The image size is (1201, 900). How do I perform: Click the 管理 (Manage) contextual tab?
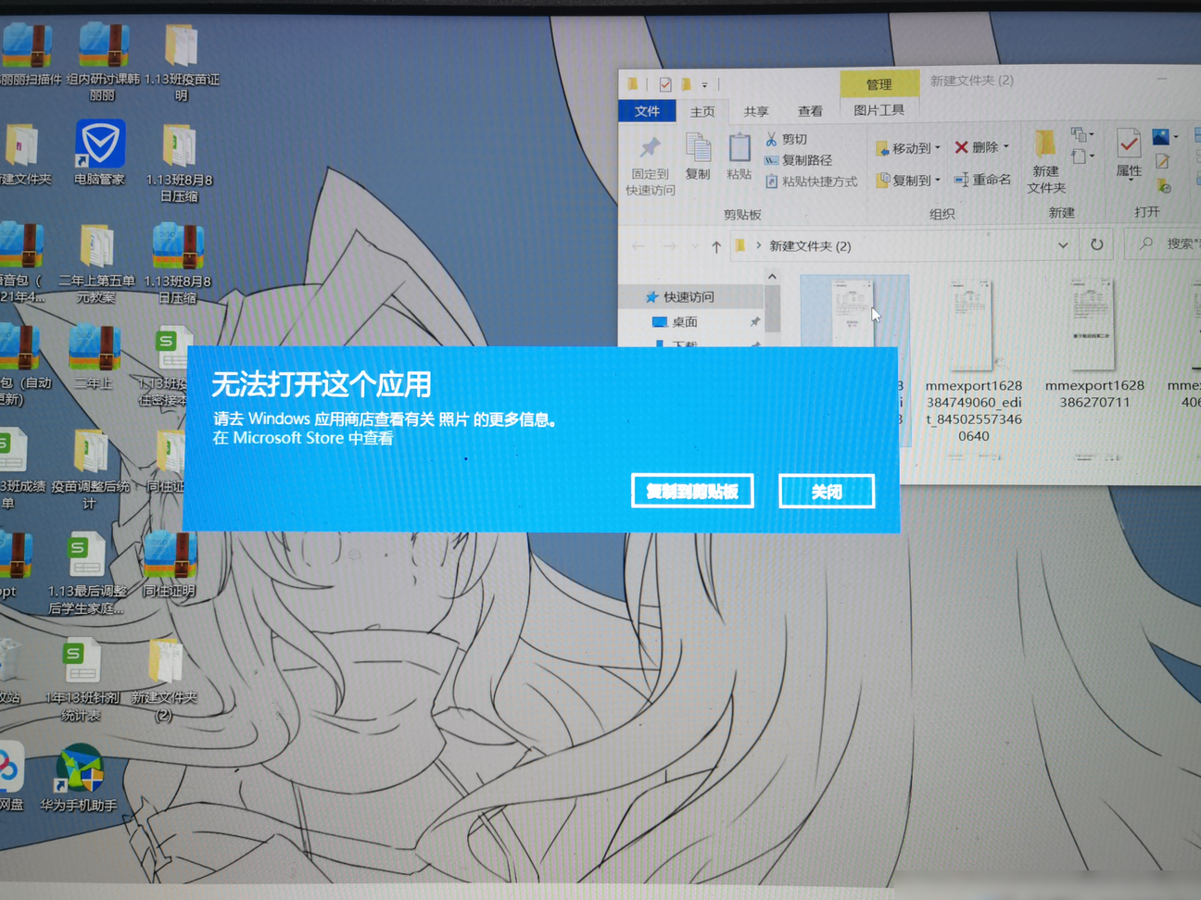(879, 84)
